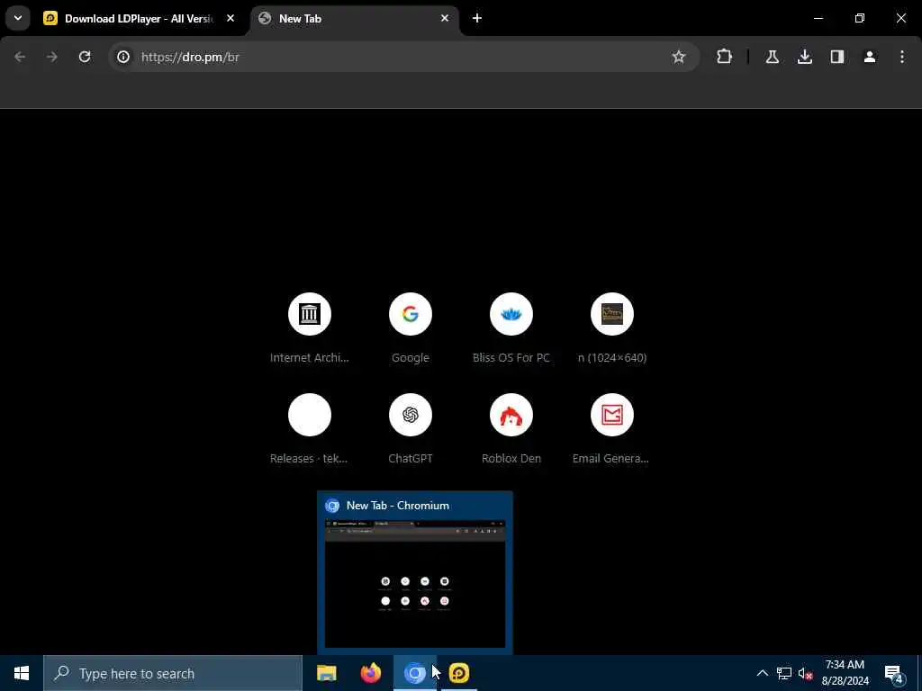View site information icon
Image resolution: width=922 pixels, height=691 pixels.
122,57
